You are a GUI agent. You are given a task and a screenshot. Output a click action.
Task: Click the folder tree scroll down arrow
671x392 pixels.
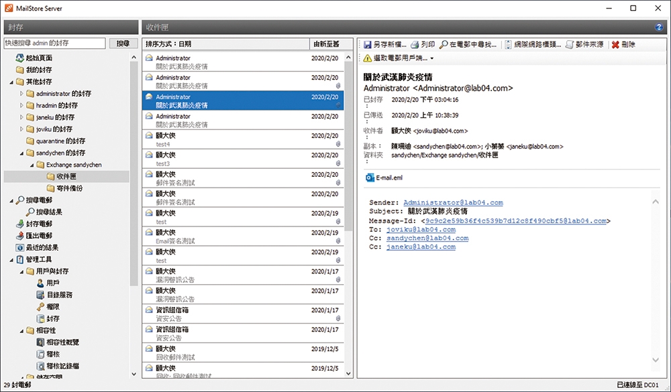(x=134, y=374)
